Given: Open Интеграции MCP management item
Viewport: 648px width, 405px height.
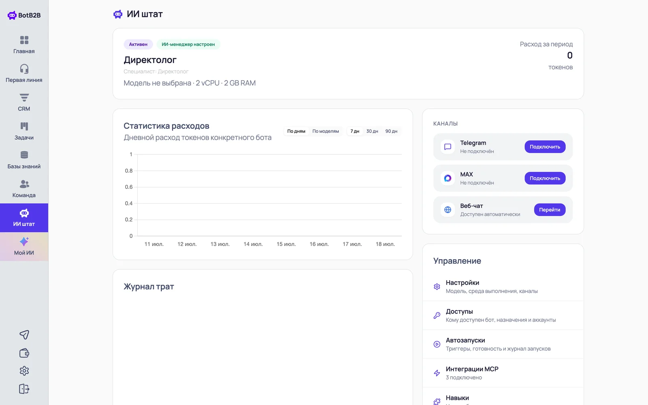Looking at the screenshot, I should tap(503, 373).
